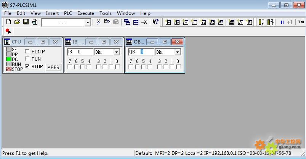Image resolution: width=306 pixels, height=159 pixels.
Task: Check bit 0 in the QB window
Action: coord(178,67)
